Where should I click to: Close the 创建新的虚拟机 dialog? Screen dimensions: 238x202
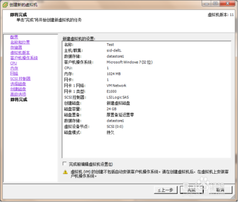228,4
